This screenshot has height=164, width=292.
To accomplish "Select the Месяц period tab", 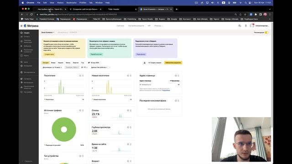I will 68,63.
